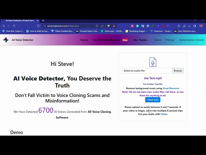
Task: Click the Detect Voice button
Action: [153, 100]
